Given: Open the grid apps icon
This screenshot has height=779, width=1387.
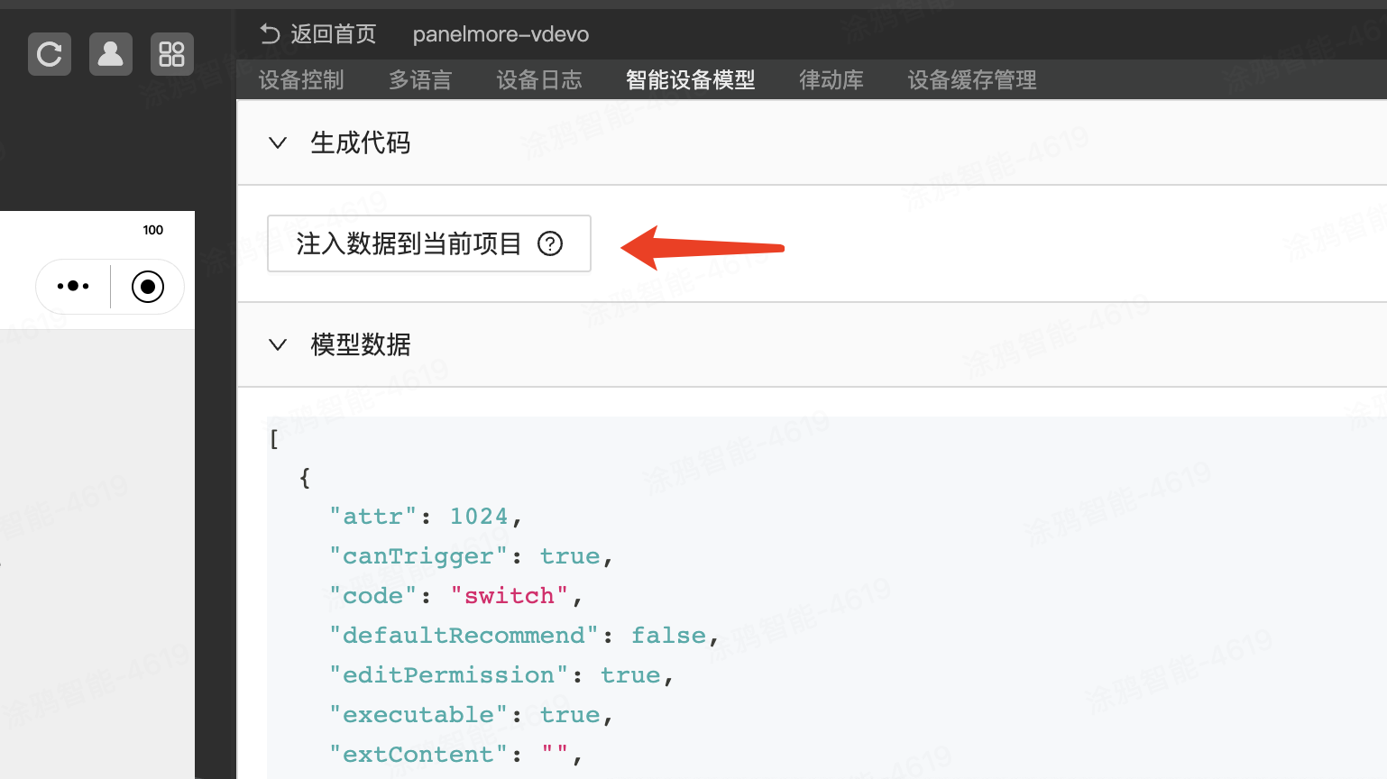Looking at the screenshot, I should click(171, 54).
